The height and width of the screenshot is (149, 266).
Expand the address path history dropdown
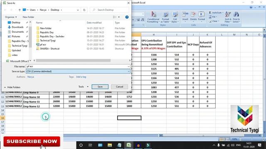click(78, 10)
